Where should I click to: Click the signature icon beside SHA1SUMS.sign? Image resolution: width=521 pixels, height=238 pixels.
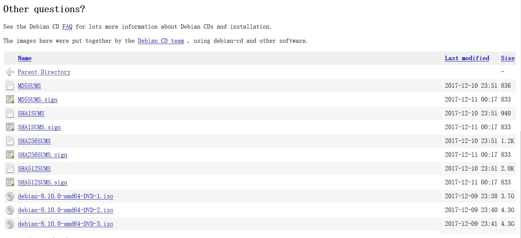(10, 127)
